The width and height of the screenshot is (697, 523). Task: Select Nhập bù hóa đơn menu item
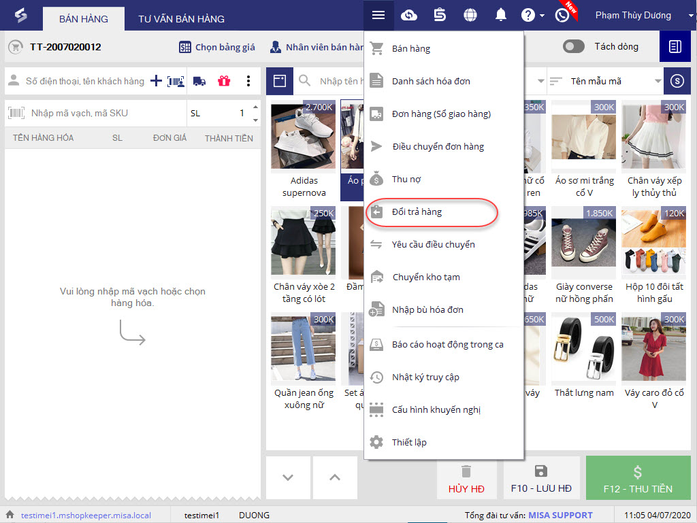coord(444,309)
